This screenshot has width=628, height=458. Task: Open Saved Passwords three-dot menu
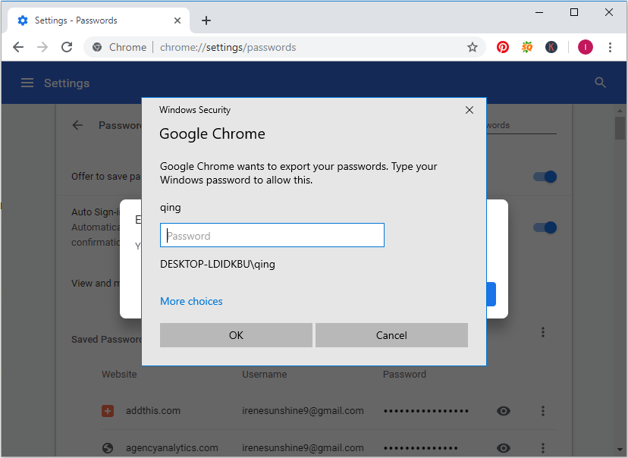(x=543, y=332)
